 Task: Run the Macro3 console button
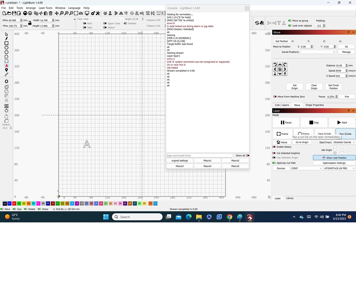point(180,166)
